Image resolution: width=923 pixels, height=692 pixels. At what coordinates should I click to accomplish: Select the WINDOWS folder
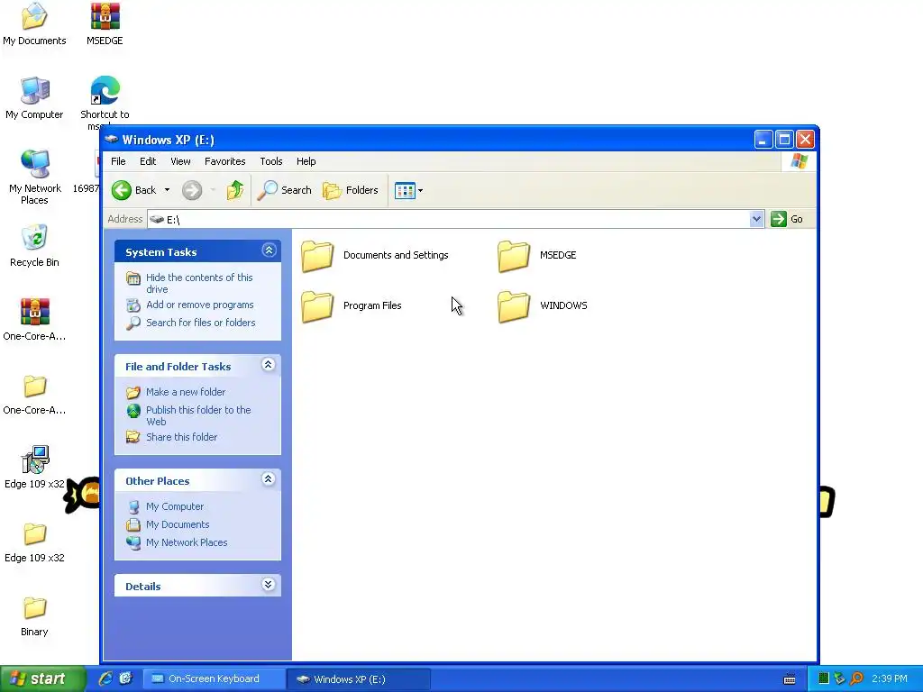542,306
